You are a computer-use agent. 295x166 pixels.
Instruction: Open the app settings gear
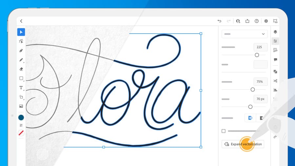click(x=266, y=21)
